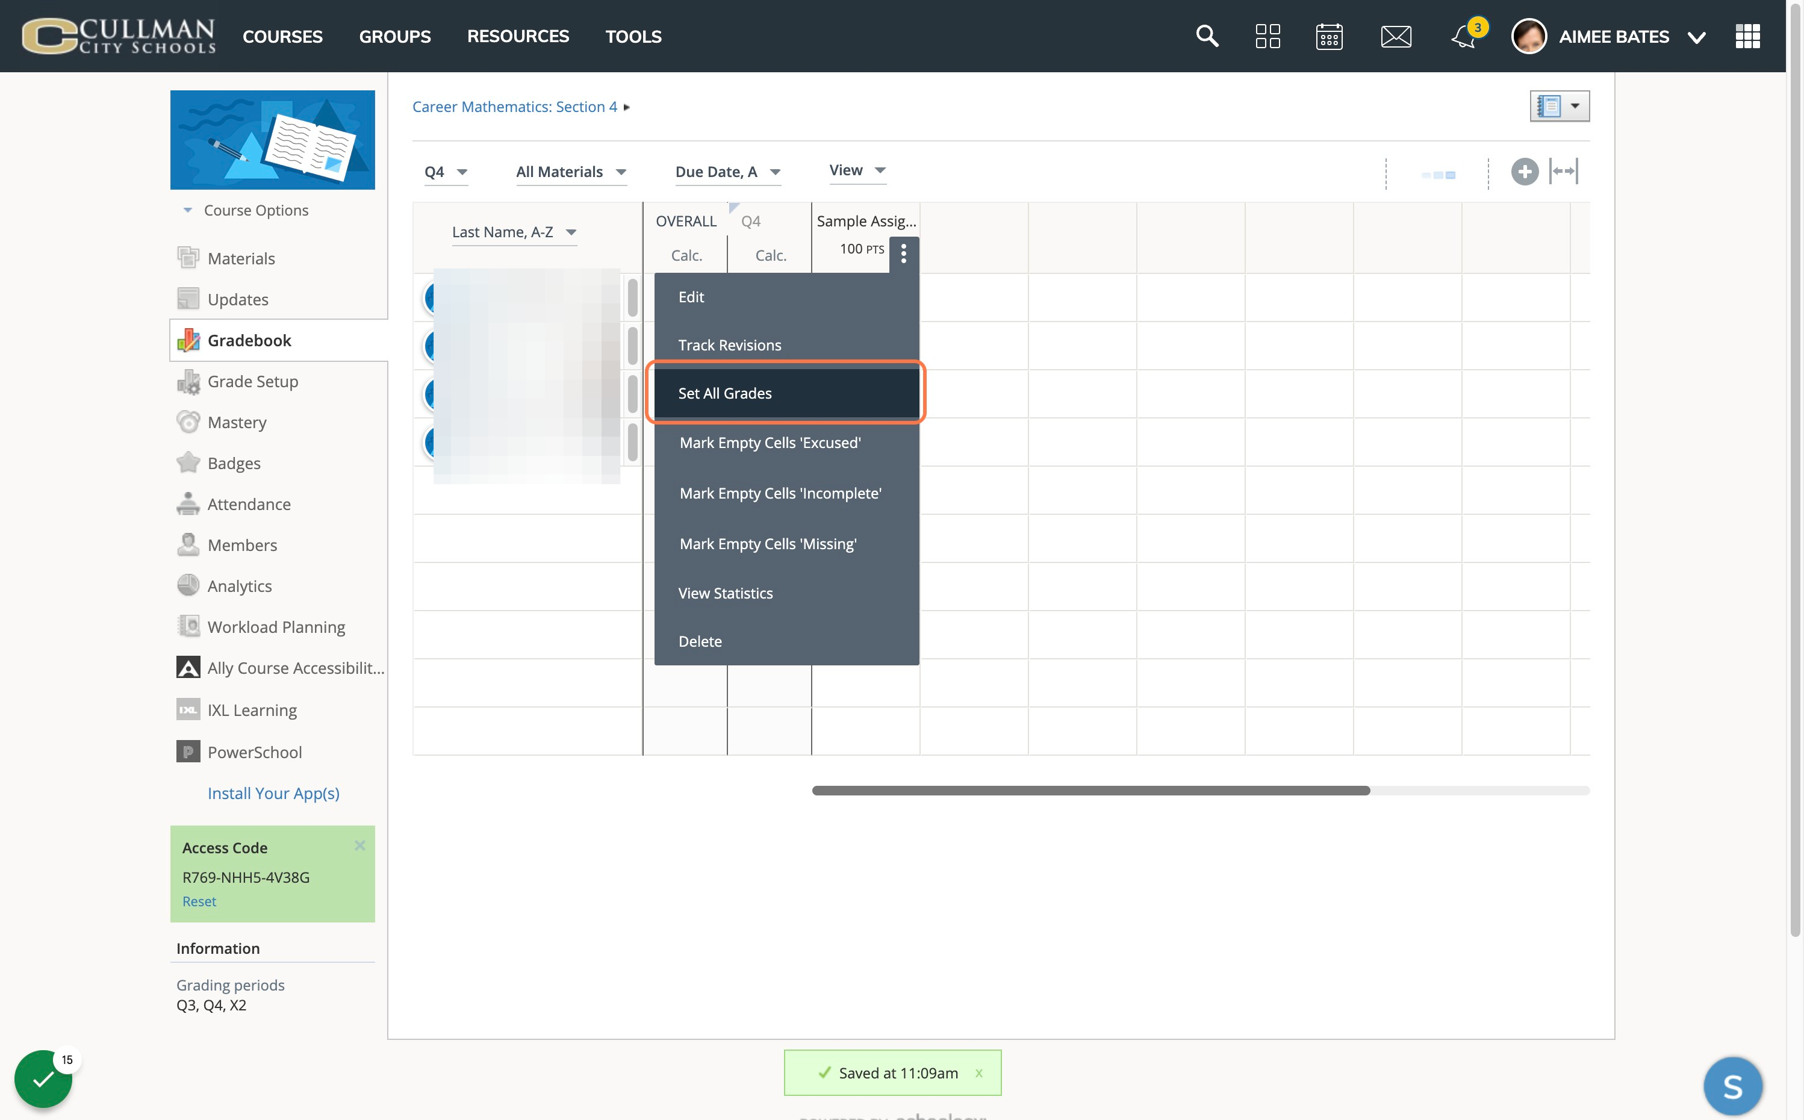This screenshot has width=1804, height=1120.
Task: Click the green checkmark badge widget
Action: (43, 1078)
